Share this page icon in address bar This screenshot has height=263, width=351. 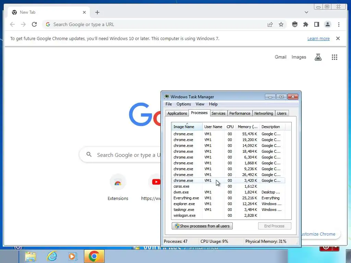[x=270, y=24]
